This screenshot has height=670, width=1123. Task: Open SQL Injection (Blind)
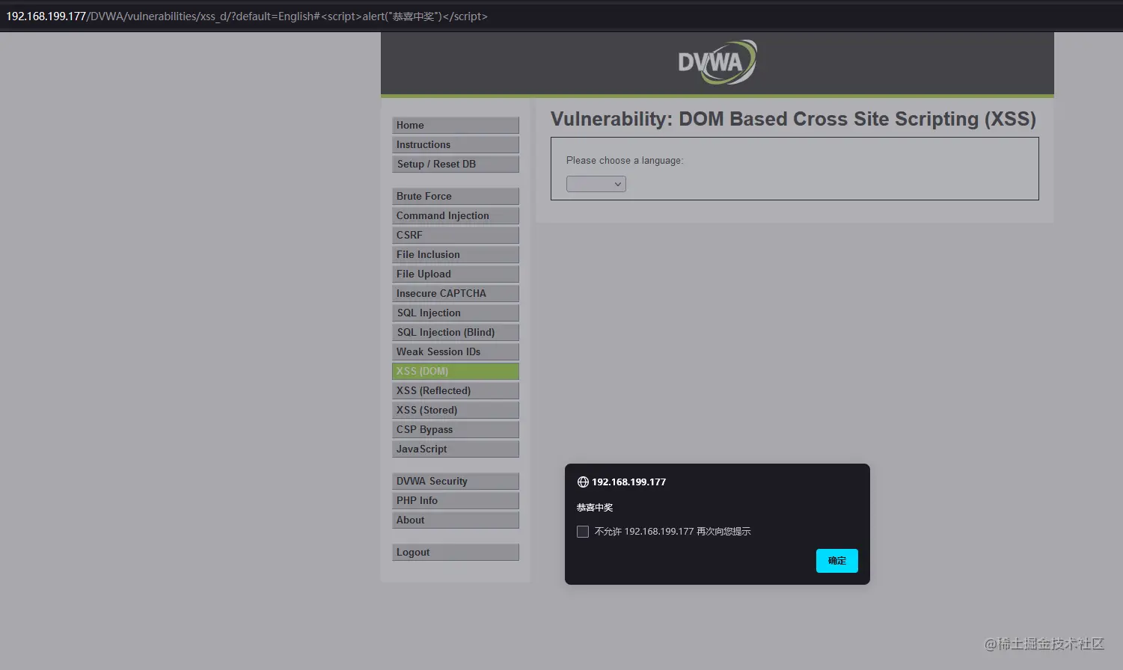point(456,332)
